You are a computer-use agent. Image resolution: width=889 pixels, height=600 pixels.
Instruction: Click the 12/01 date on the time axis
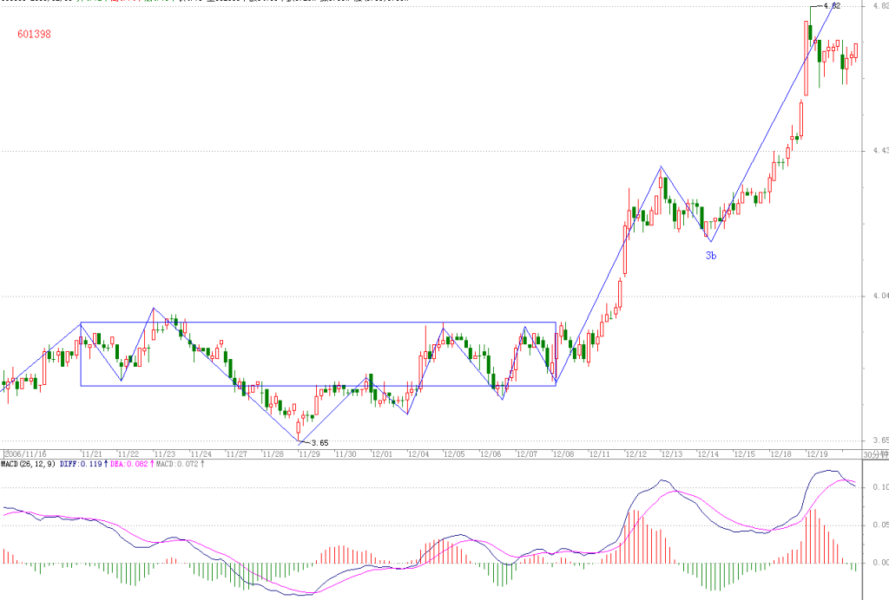coord(382,454)
